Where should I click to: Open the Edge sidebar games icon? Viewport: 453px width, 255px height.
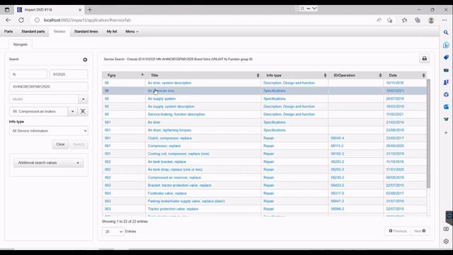point(446,82)
